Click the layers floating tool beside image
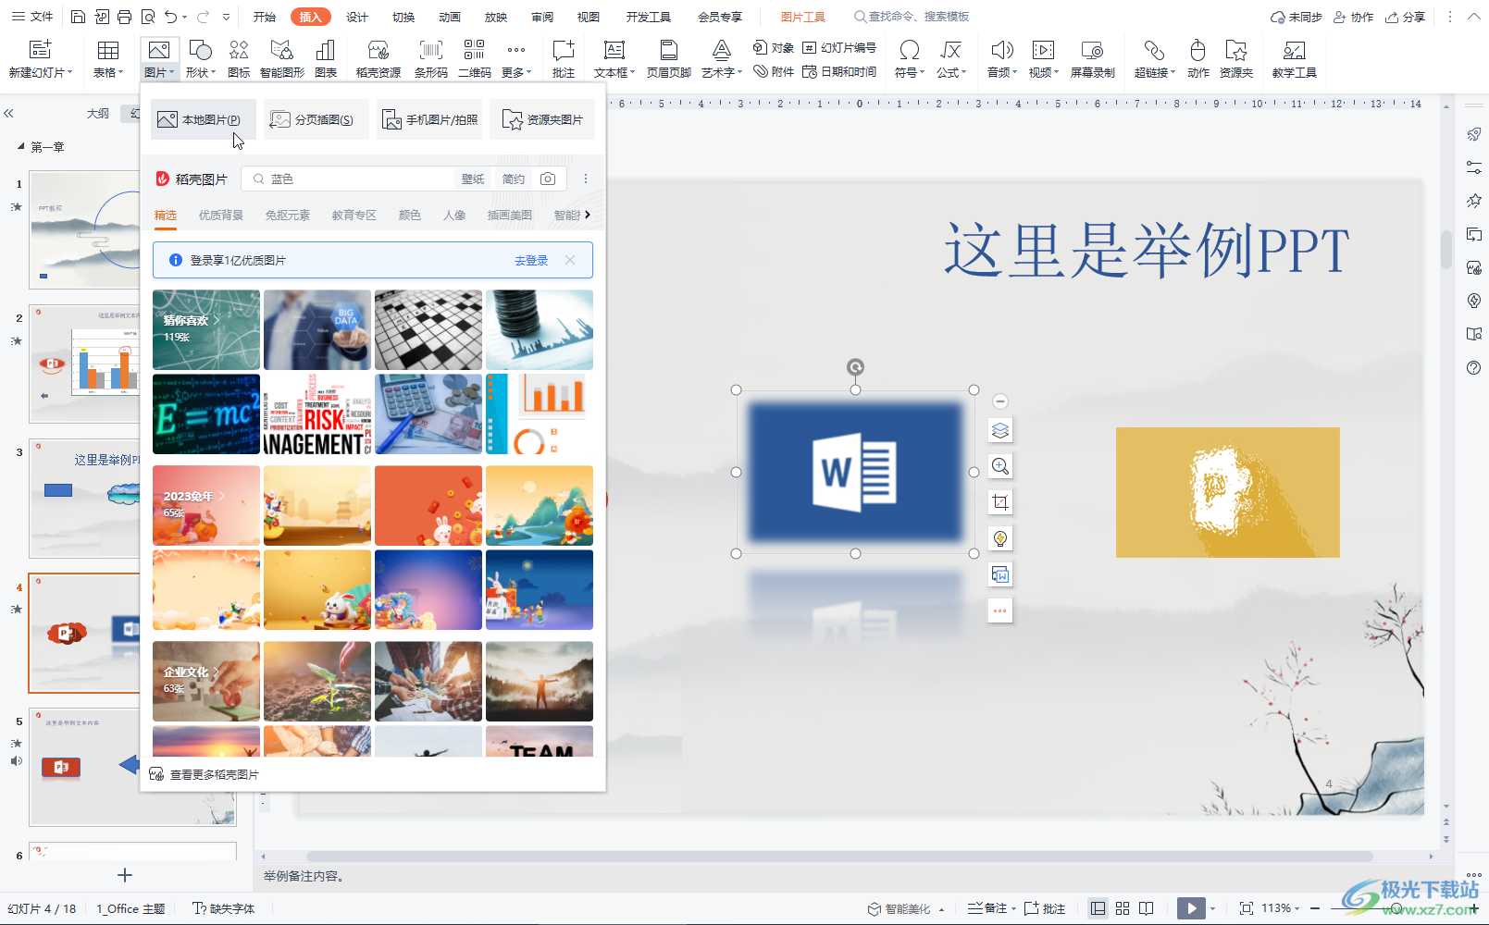This screenshot has width=1489, height=925. 1000,430
